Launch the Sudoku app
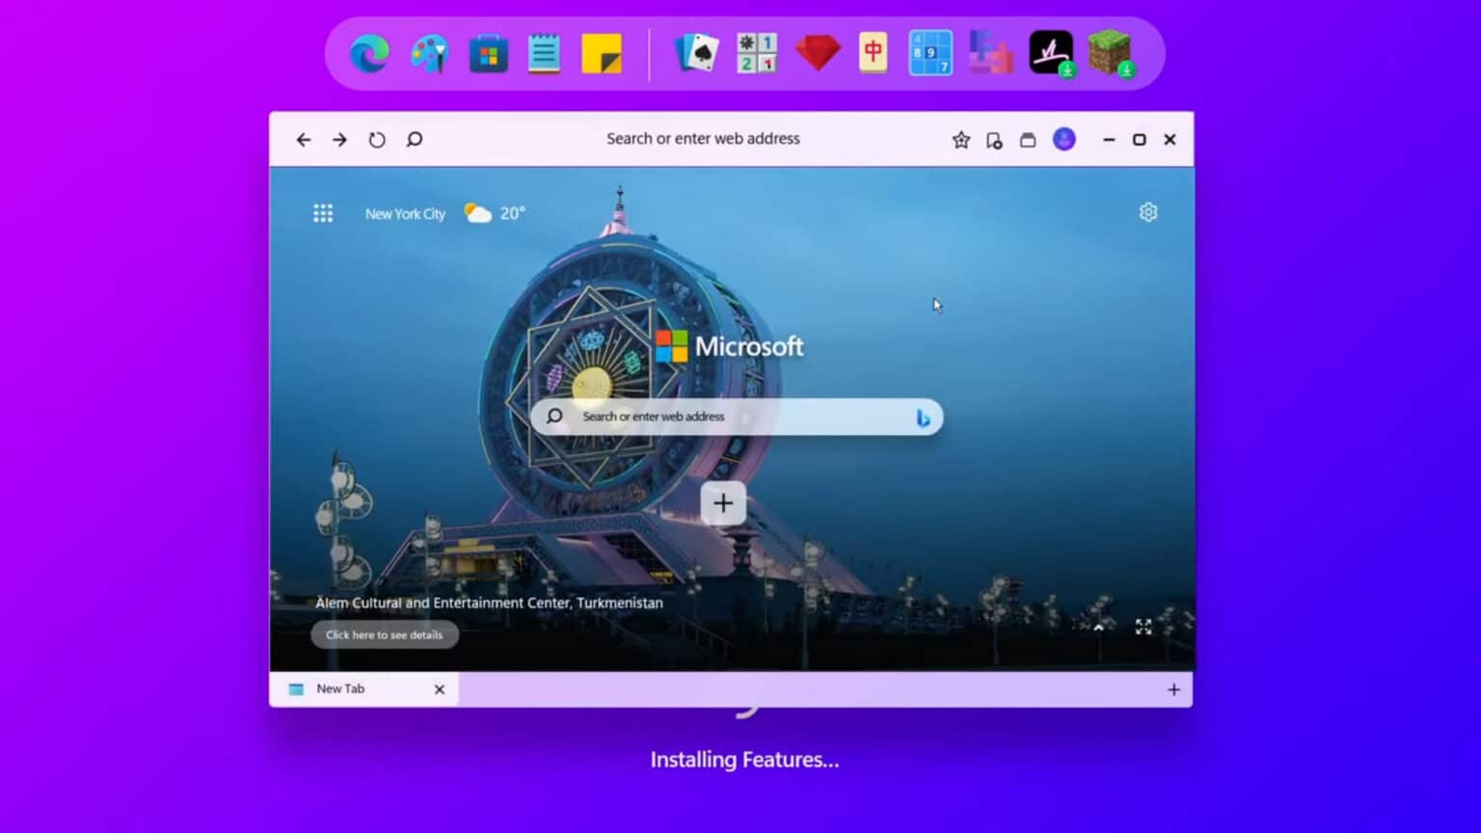 click(929, 53)
